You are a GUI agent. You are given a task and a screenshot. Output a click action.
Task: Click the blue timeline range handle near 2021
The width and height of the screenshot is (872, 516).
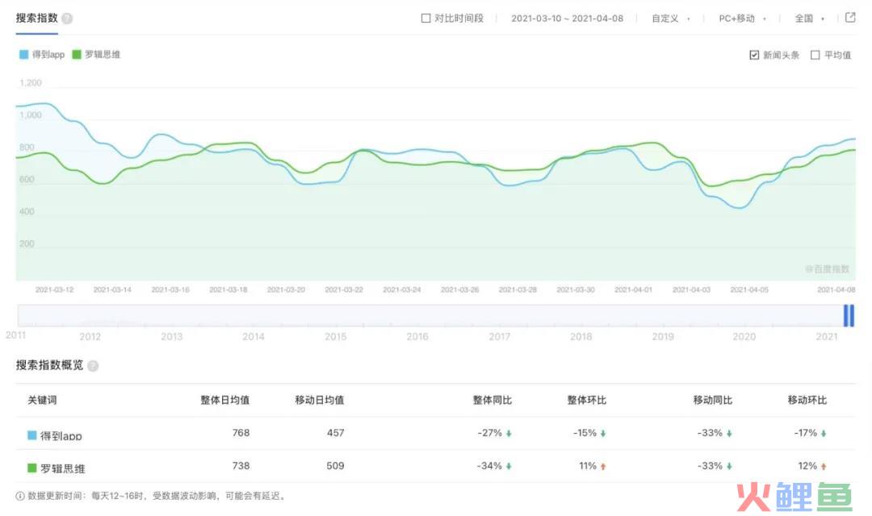(849, 315)
